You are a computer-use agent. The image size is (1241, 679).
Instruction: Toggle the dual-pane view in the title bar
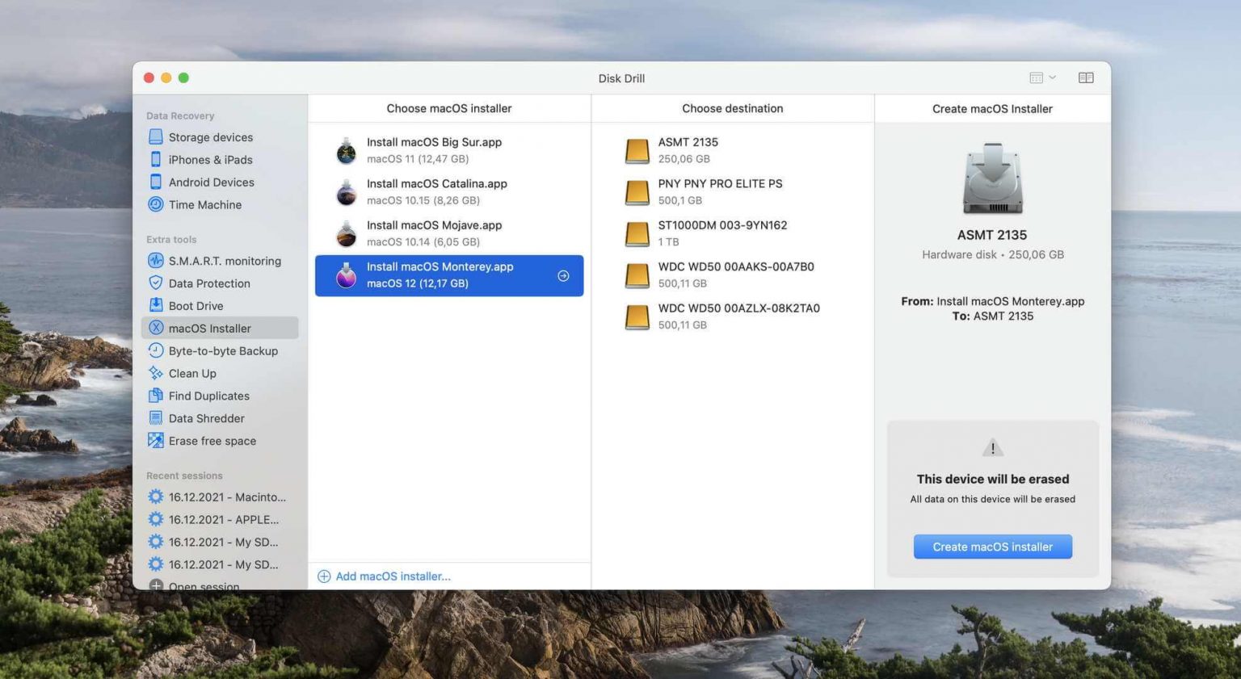[x=1086, y=78]
